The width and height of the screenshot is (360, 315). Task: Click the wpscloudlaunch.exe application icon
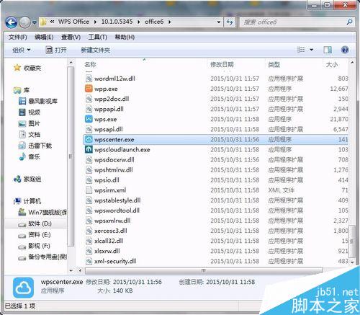coord(89,149)
